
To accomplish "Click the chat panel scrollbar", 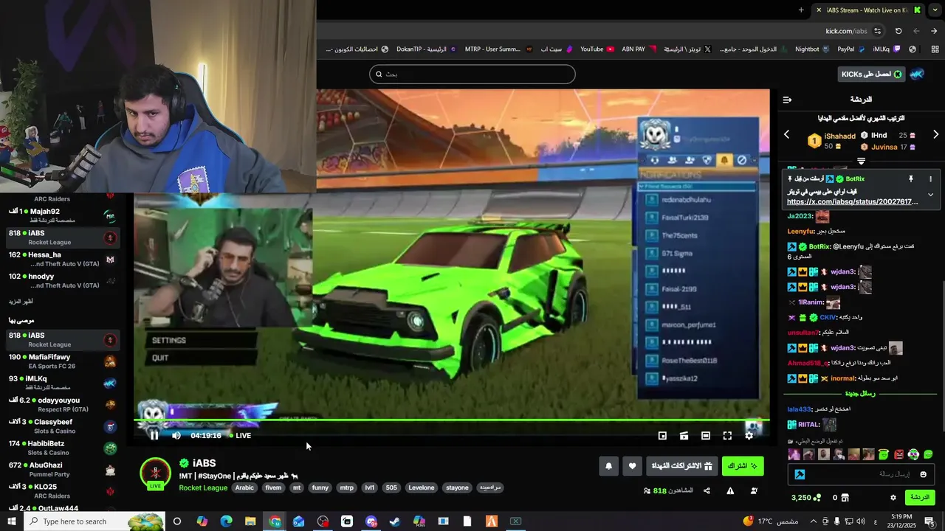I will tap(943, 357).
